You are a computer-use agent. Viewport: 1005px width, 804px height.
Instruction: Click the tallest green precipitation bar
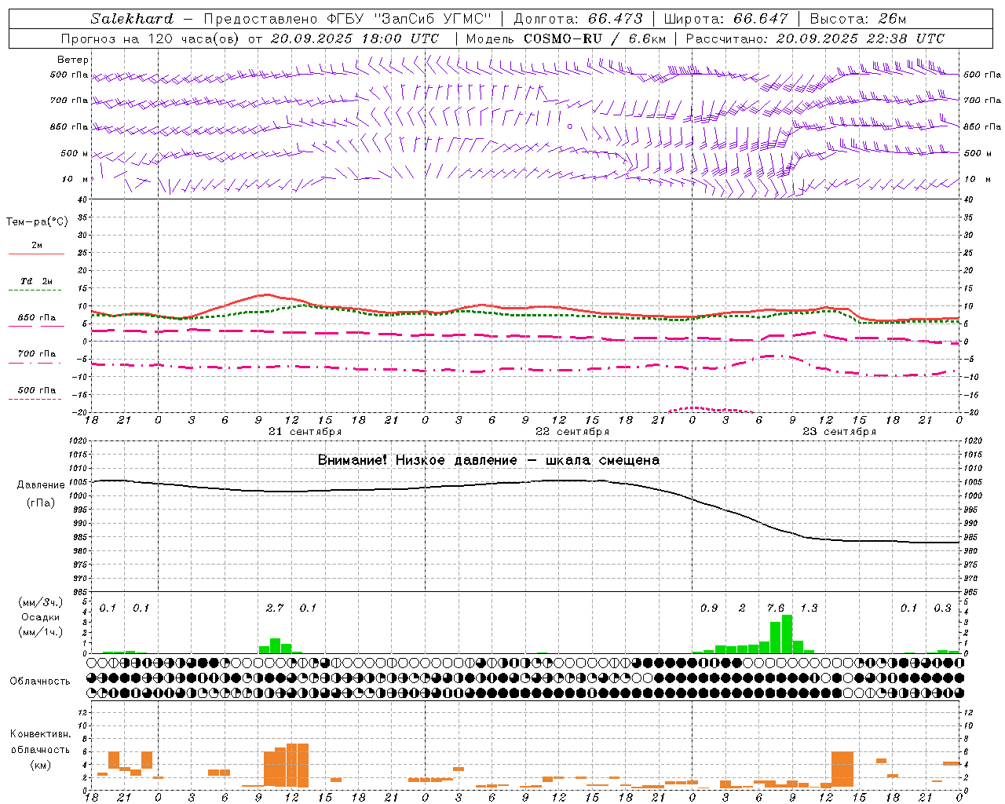coord(787,634)
